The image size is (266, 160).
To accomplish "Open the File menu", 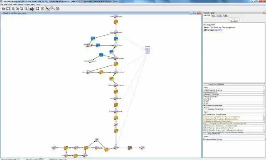I will coord(2,5).
